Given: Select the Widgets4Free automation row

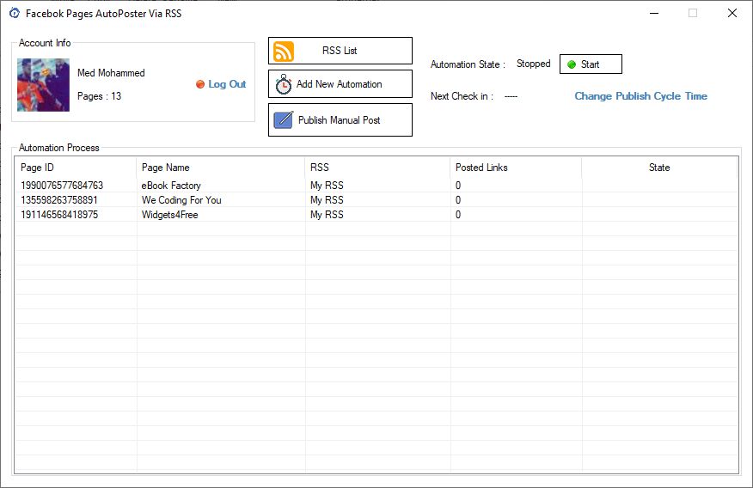Looking at the screenshot, I should [376, 215].
